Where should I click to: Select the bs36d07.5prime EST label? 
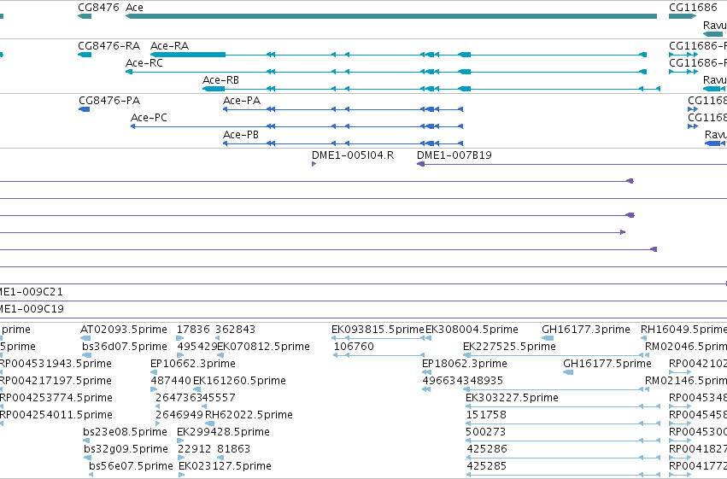[x=125, y=347]
